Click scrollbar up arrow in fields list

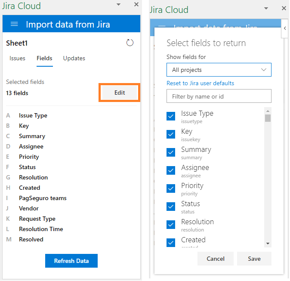tap(268, 111)
